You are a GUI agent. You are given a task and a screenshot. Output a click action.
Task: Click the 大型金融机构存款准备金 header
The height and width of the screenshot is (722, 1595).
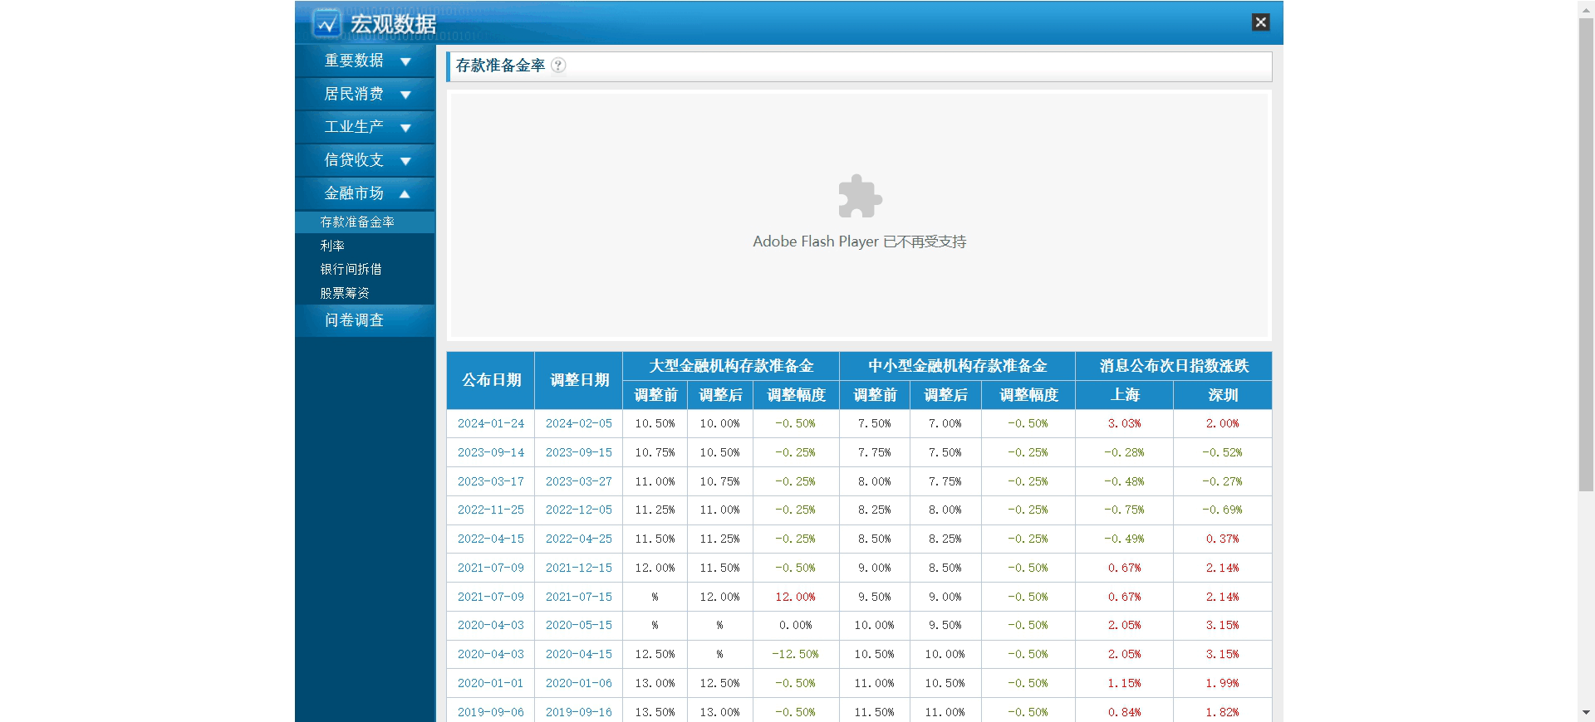(731, 366)
